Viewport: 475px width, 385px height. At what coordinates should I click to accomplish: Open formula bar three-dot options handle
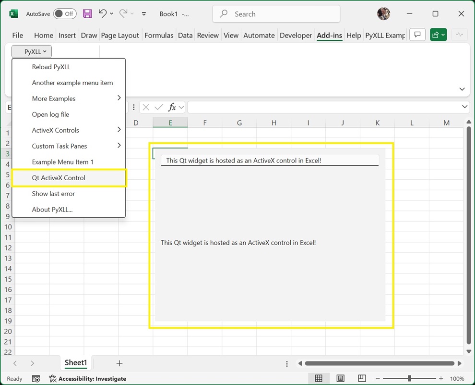tap(133, 107)
